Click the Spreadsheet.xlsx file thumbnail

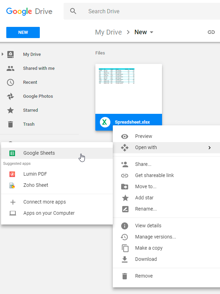(x=129, y=89)
